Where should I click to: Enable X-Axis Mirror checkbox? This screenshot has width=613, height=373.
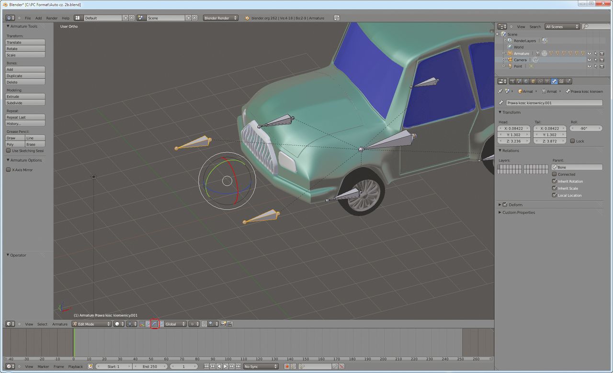click(8, 170)
